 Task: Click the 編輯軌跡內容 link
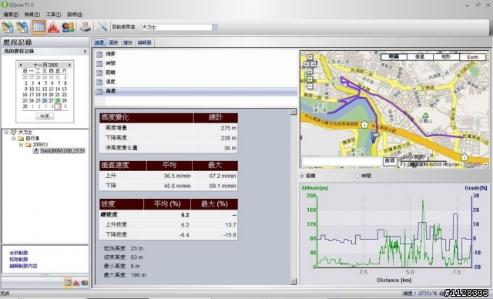click(23, 266)
